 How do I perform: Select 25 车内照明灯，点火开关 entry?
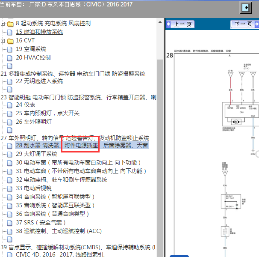47,113
